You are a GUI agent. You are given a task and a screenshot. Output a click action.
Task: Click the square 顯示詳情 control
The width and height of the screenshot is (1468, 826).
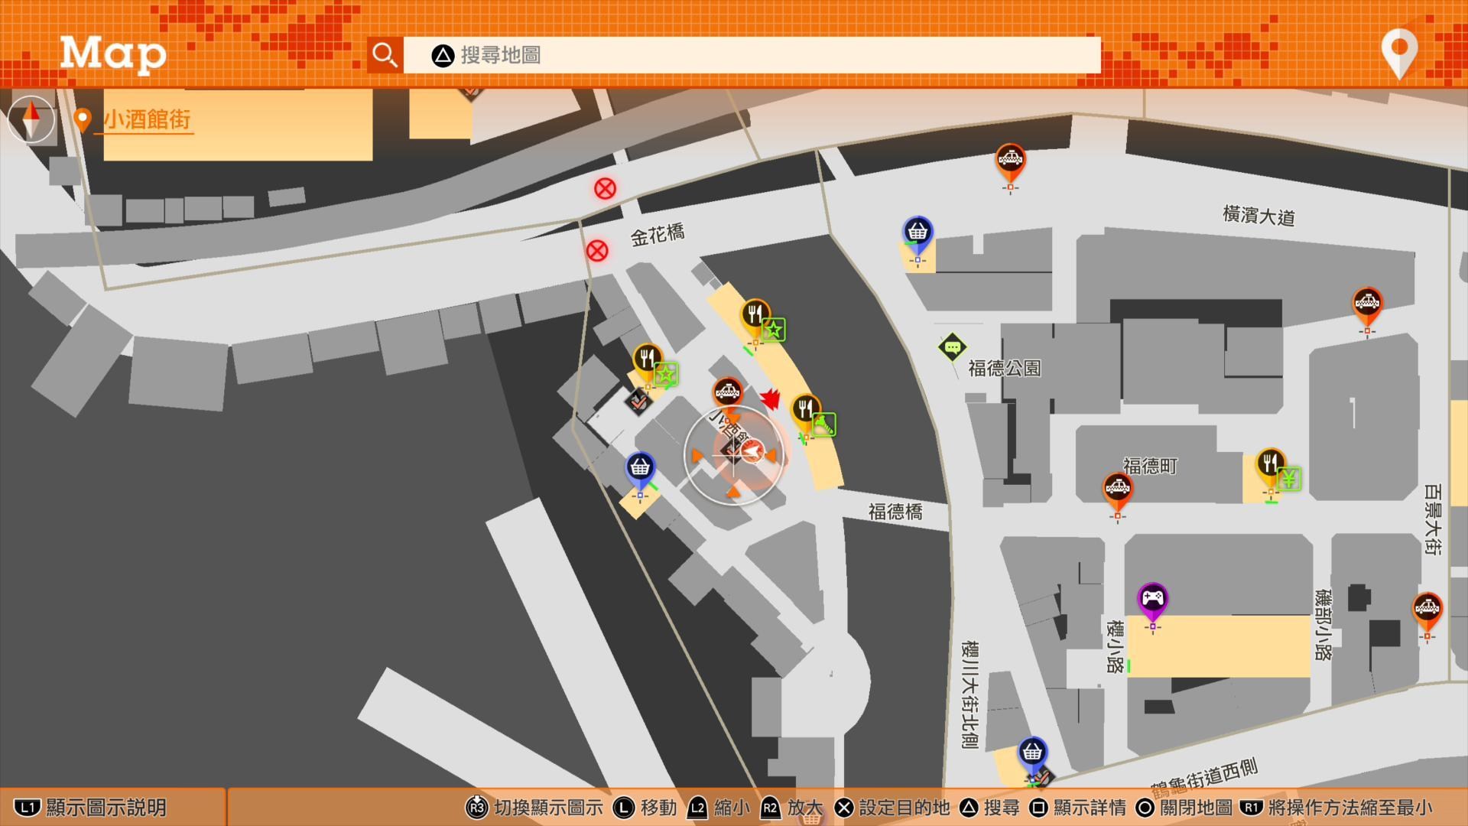pos(1078,808)
